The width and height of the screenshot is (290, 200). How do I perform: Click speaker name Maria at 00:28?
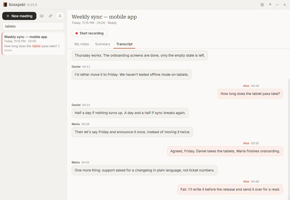point(76,124)
